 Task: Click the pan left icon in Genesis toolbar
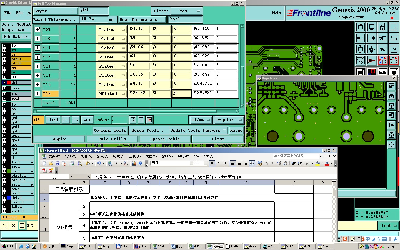pos(361,38)
